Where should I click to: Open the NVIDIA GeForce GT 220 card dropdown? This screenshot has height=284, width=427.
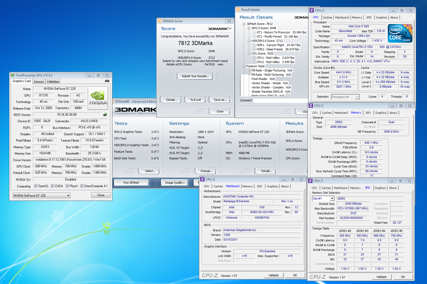point(42,196)
